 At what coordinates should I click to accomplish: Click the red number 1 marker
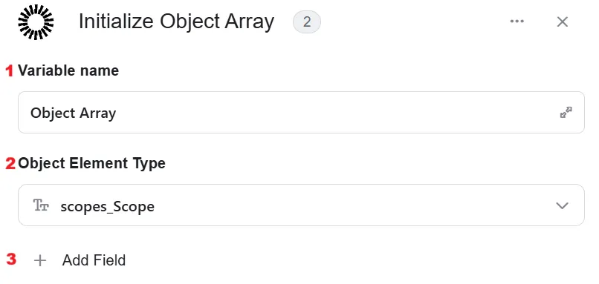pos(10,70)
